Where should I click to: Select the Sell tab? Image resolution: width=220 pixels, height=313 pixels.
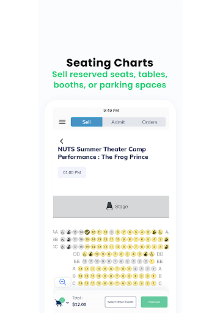pyautogui.click(x=87, y=122)
